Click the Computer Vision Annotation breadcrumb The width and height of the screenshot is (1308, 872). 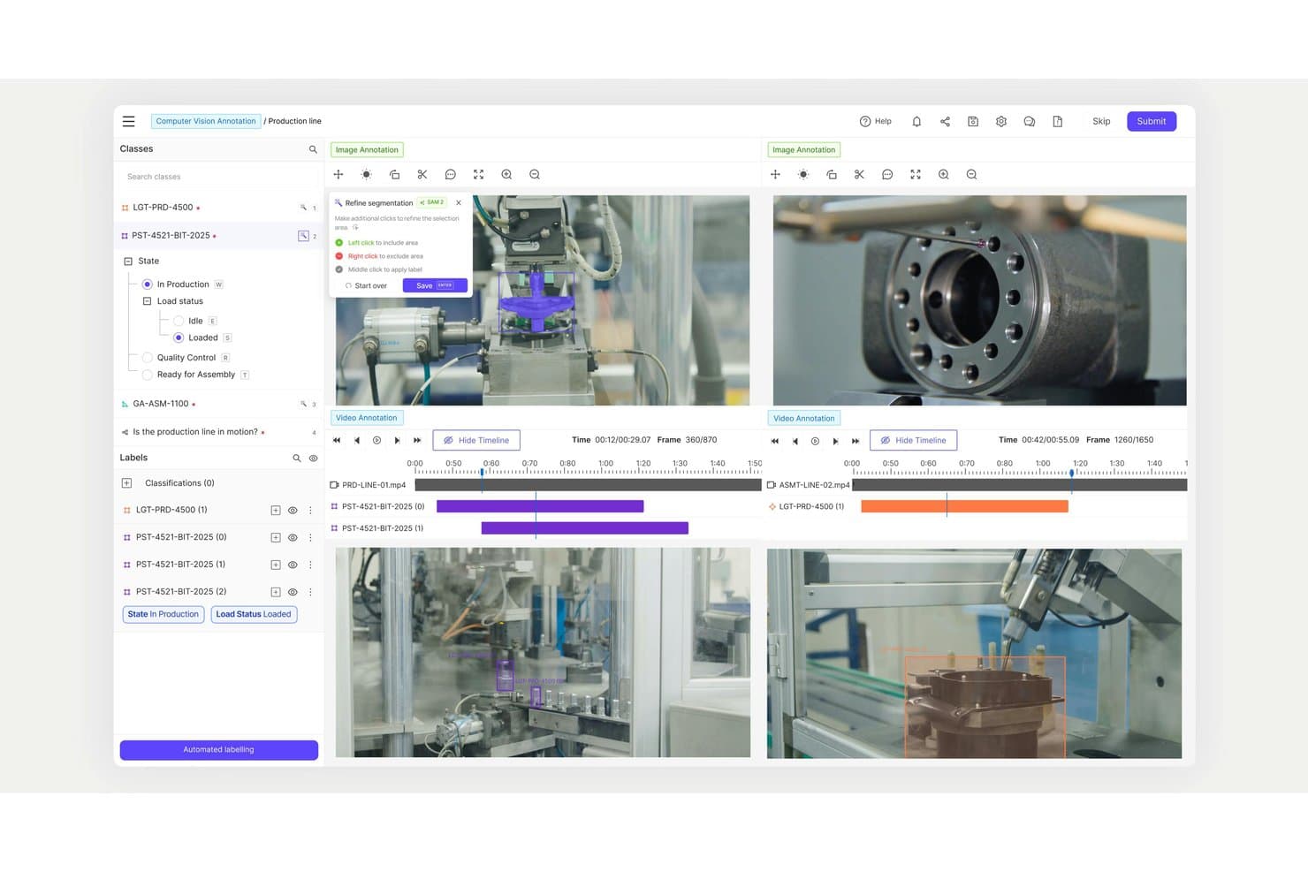click(206, 121)
